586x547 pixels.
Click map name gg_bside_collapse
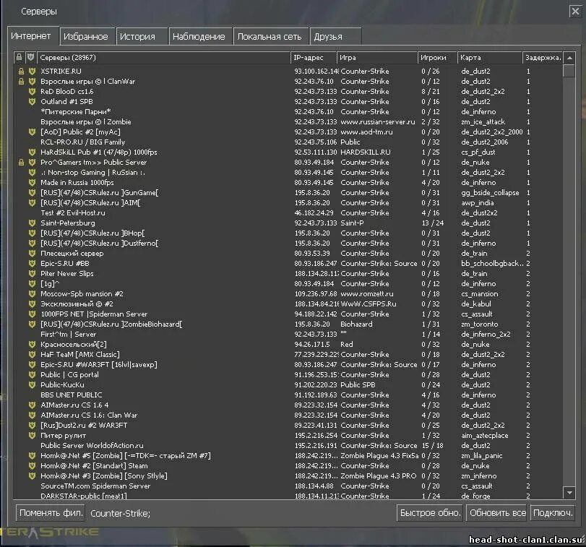pyautogui.click(x=490, y=193)
